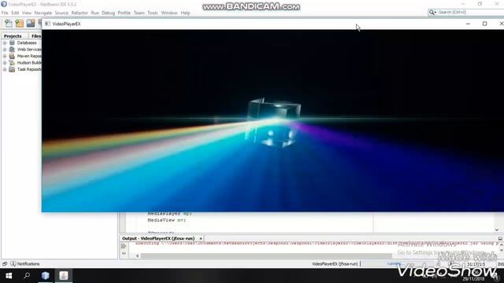The image size is (504, 283).
Task: Open Windows taskbar search
Action: click(x=27, y=276)
